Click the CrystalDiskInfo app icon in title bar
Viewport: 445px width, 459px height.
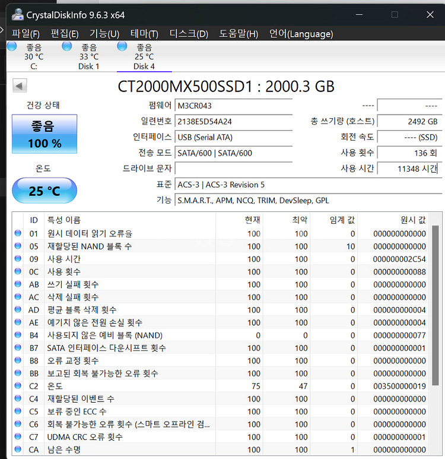click(x=18, y=15)
